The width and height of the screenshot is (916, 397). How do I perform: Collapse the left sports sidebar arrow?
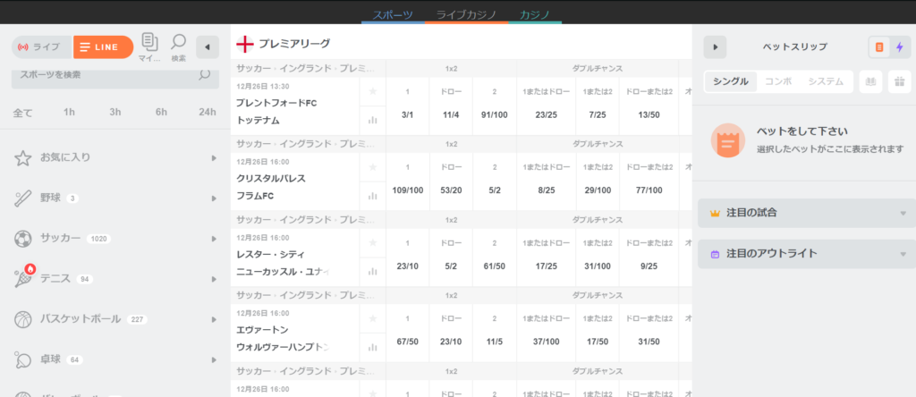pyautogui.click(x=208, y=47)
